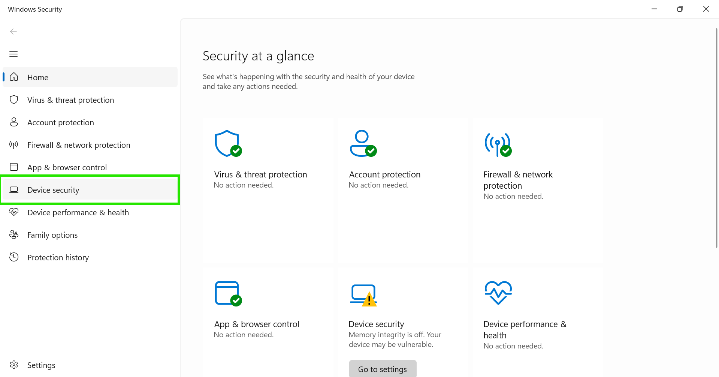719x377 pixels.
Task: Open the Virus & threat protection card title
Action: pyautogui.click(x=260, y=174)
